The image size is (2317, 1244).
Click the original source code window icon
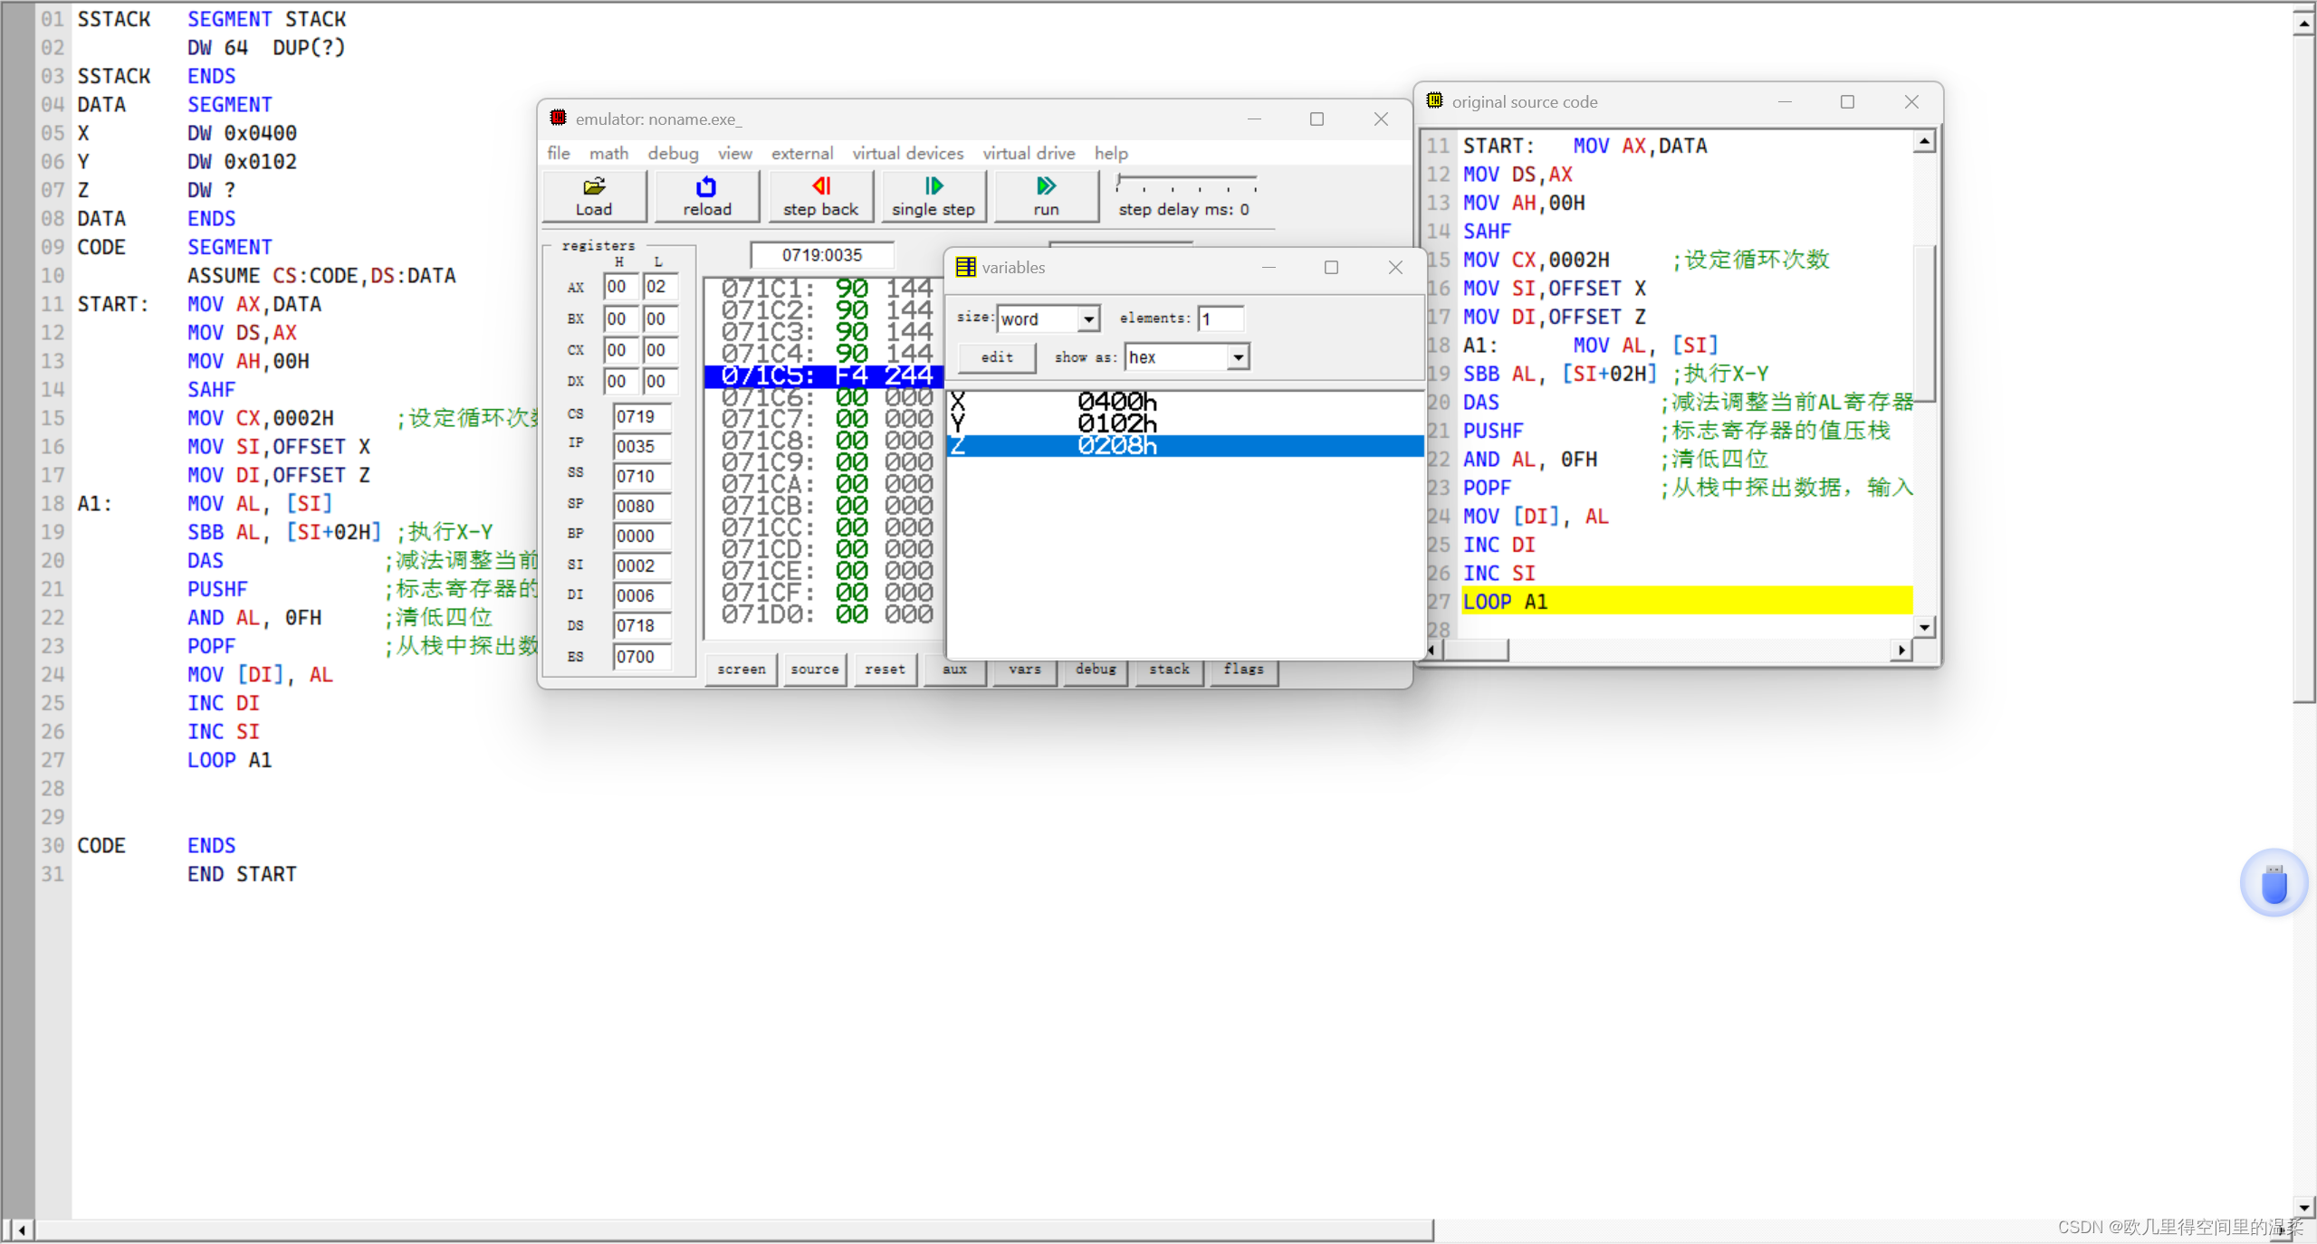(1435, 101)
